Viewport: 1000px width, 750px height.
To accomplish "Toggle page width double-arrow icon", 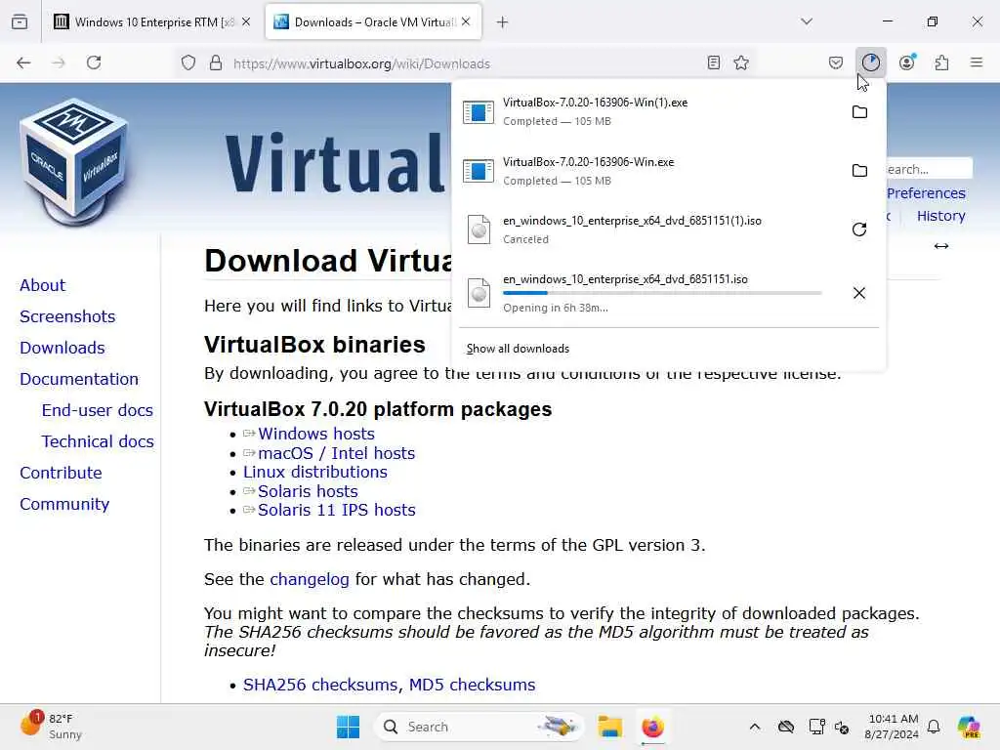I will point(941,246).
